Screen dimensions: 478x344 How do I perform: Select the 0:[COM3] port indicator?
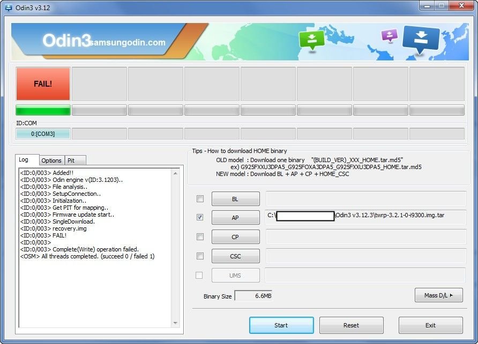coord(43,134)
